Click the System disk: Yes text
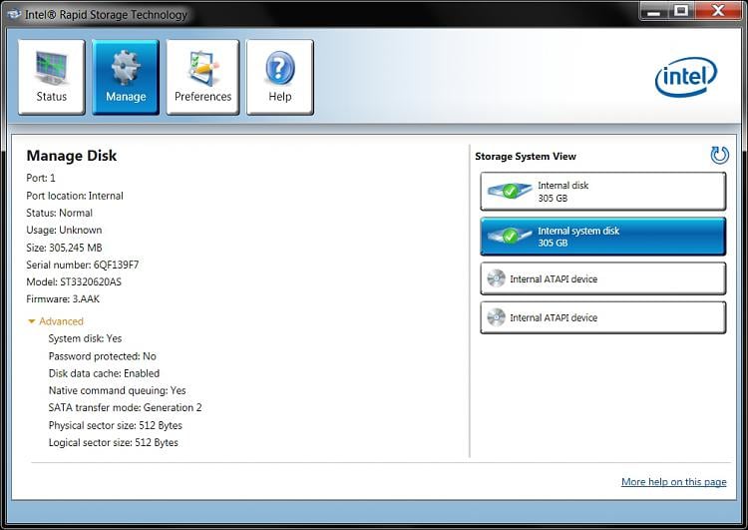Image resolution: width=748 pixels, height=530 pixels. (x=85, y=338)
